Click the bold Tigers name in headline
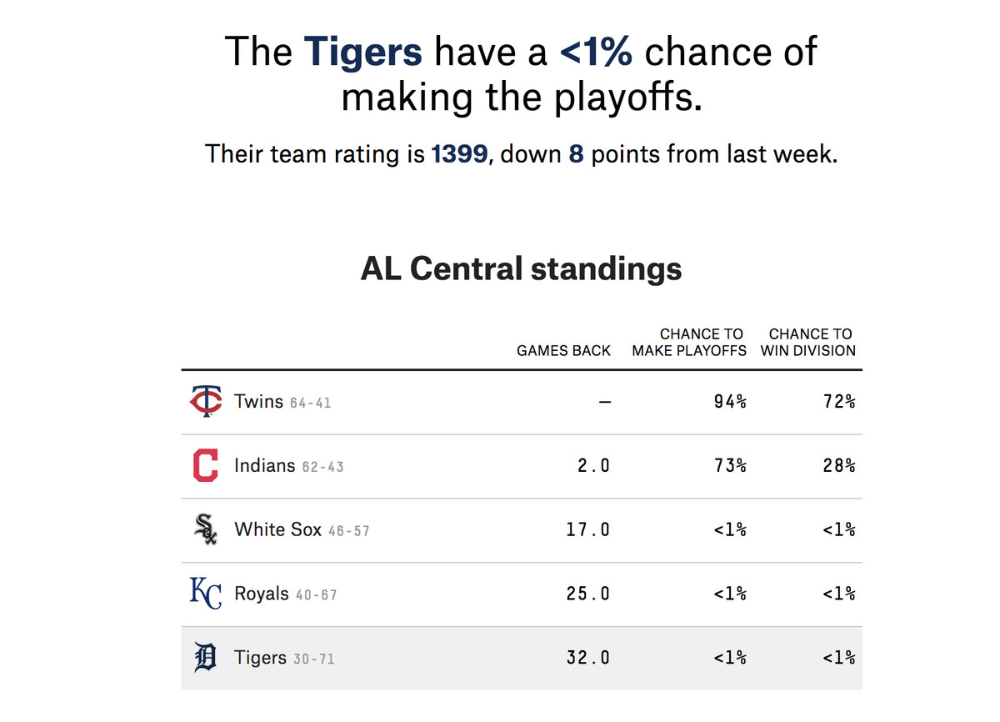Viewport: 1000px width, 722px height. 363,52
